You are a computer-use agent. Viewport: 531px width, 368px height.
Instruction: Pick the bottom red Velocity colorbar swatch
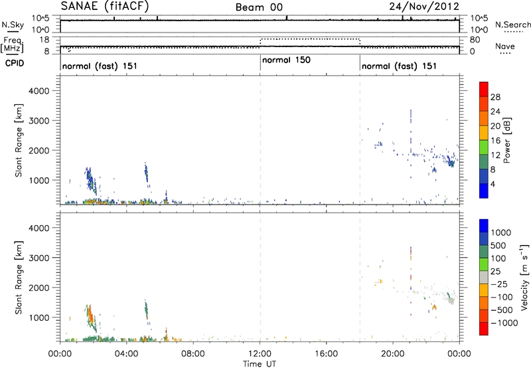tap(484, 329)
